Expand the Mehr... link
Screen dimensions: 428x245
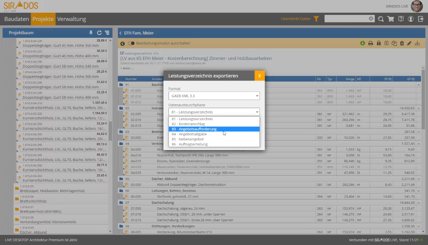127,68
